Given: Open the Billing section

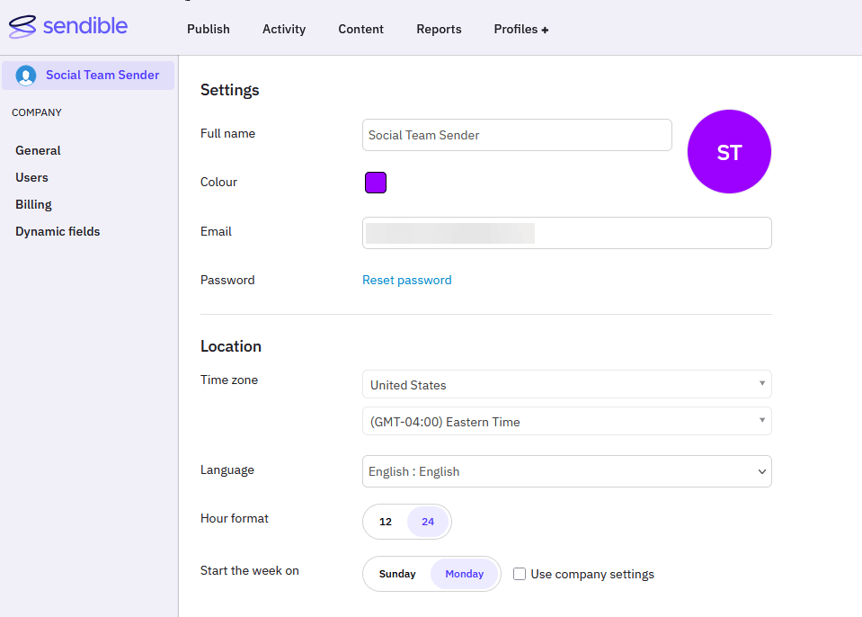Looking at the screenshot, I should point(33,204).
